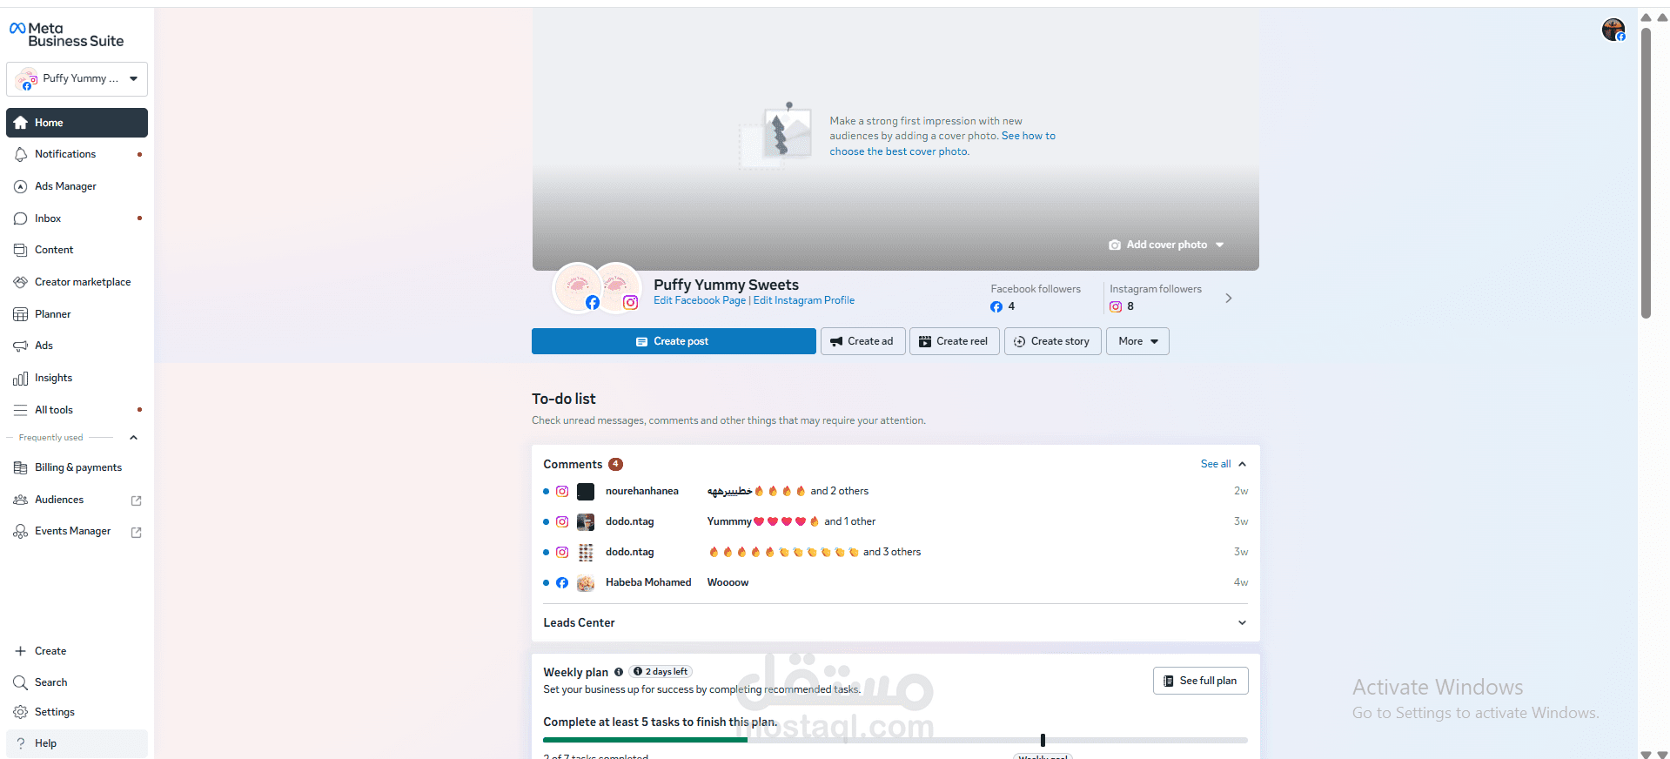The height and width of the screenshot is (759, 1670).
Task: Click the Meta Business Suite logo
Action: pos(66,35)
